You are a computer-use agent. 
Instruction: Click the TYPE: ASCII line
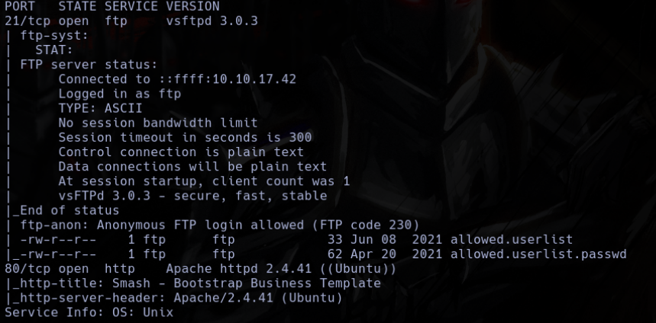pyautogui.click(x=100, y=108)
